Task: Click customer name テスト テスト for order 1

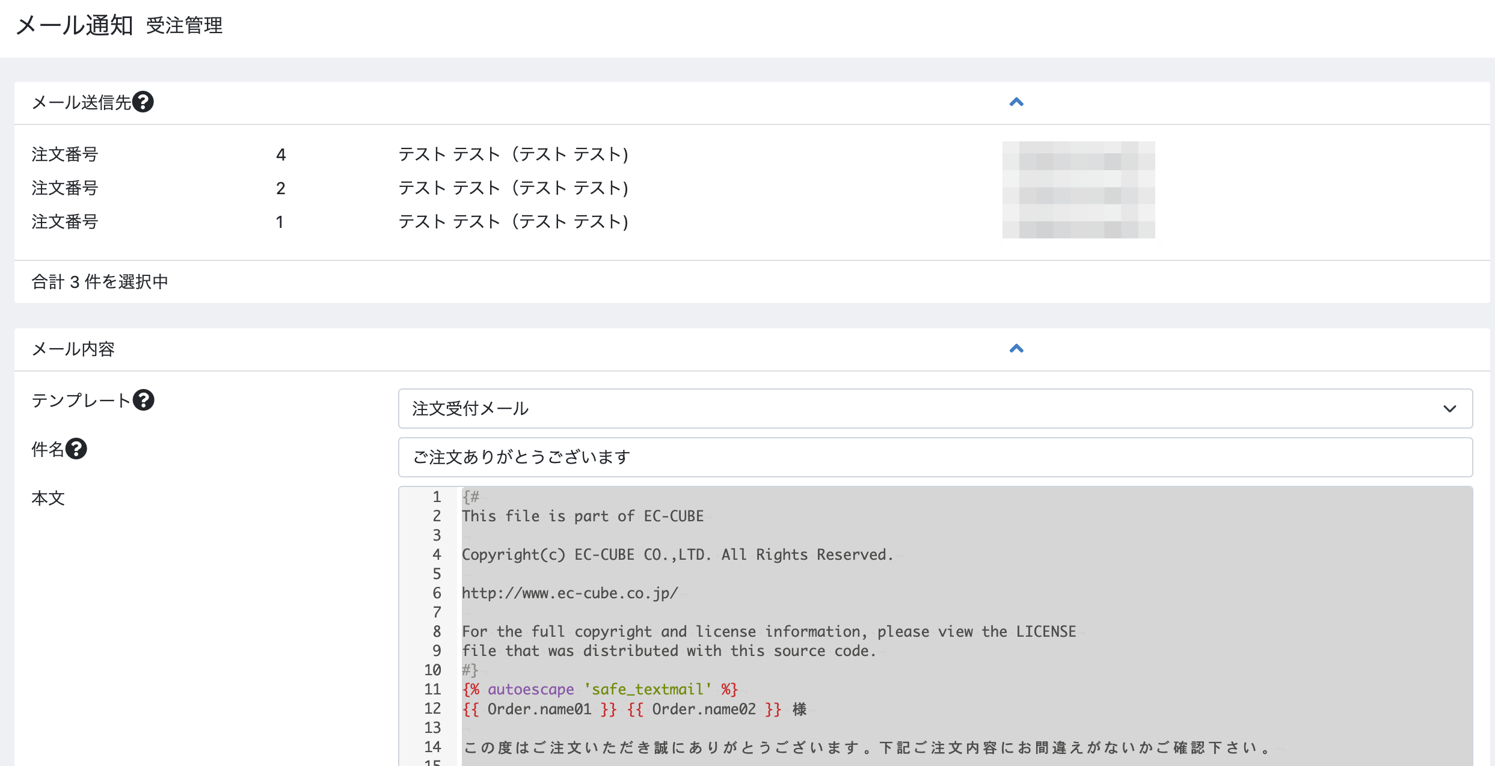Action: (513, 222)
